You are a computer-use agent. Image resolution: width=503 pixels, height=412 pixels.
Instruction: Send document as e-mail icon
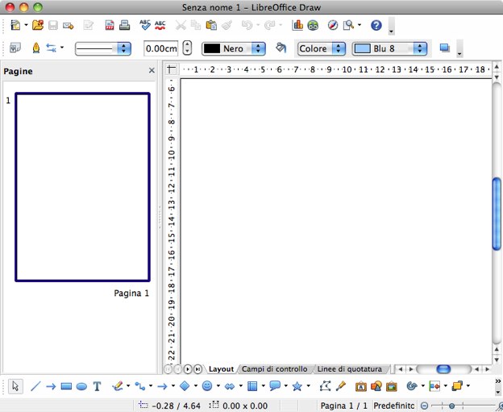coord(68,25)
